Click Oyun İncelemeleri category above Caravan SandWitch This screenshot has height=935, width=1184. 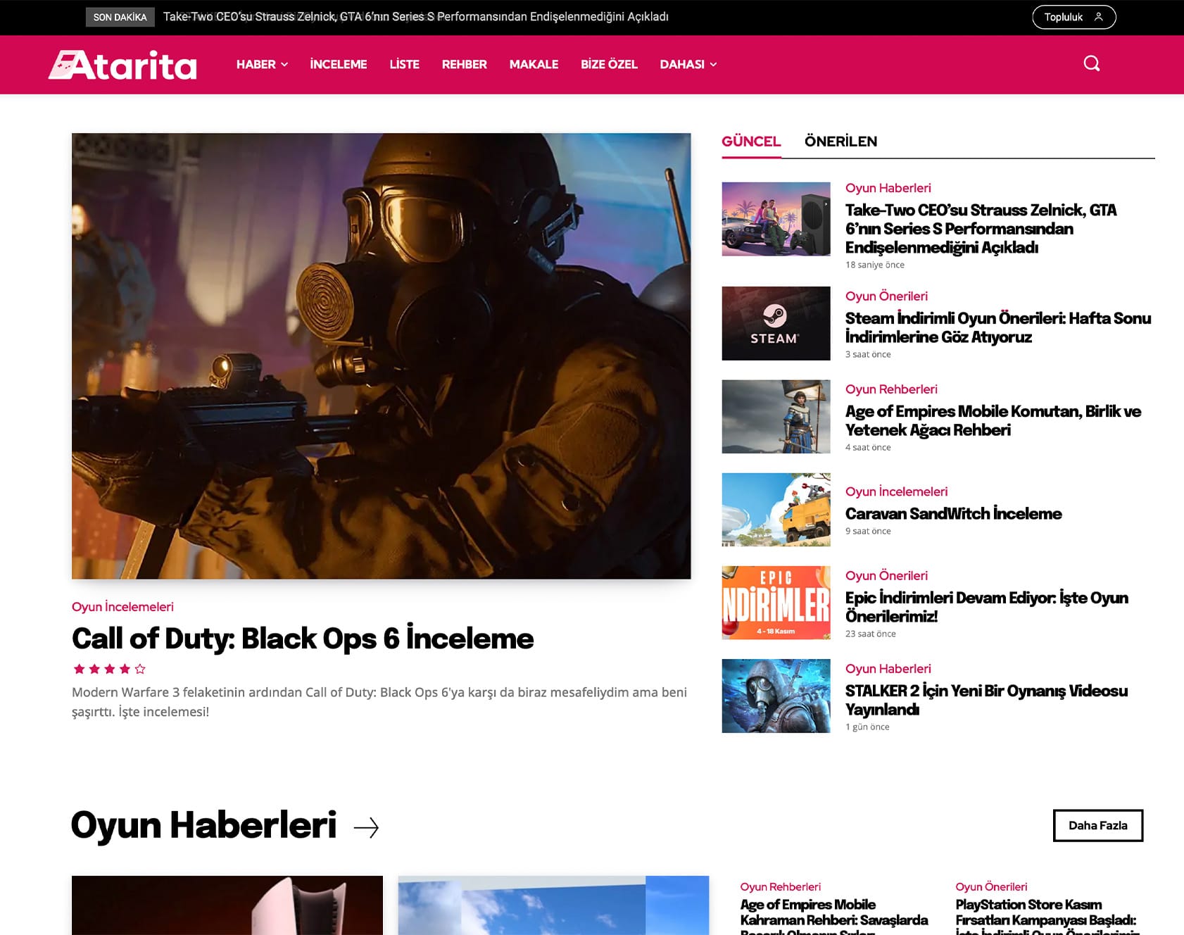coord(896,491)
